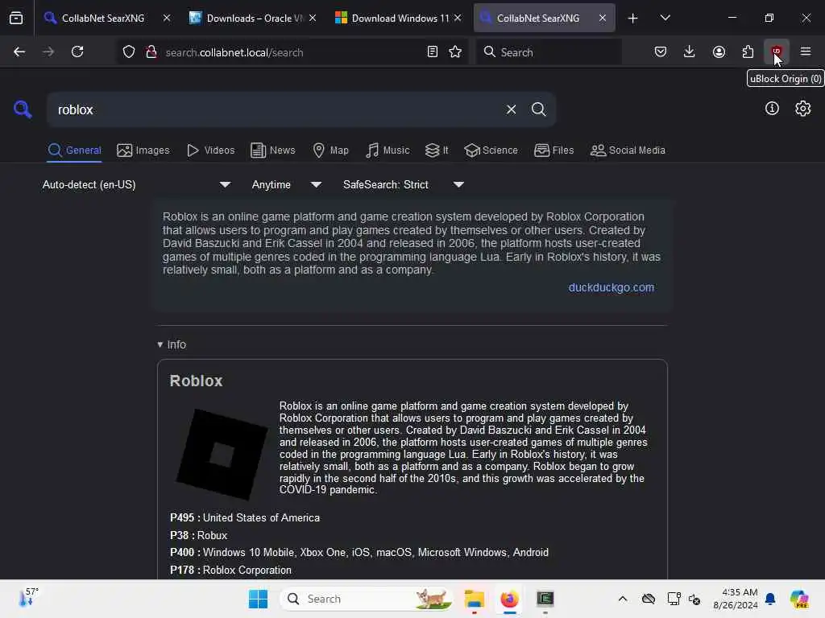825x618 pixels.
Task: Open SearXNG preferences gear icon
Action: (803, 109)
